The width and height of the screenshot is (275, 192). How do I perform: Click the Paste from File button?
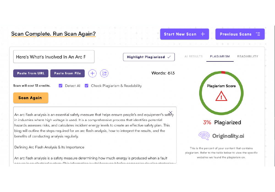(67, 73)
